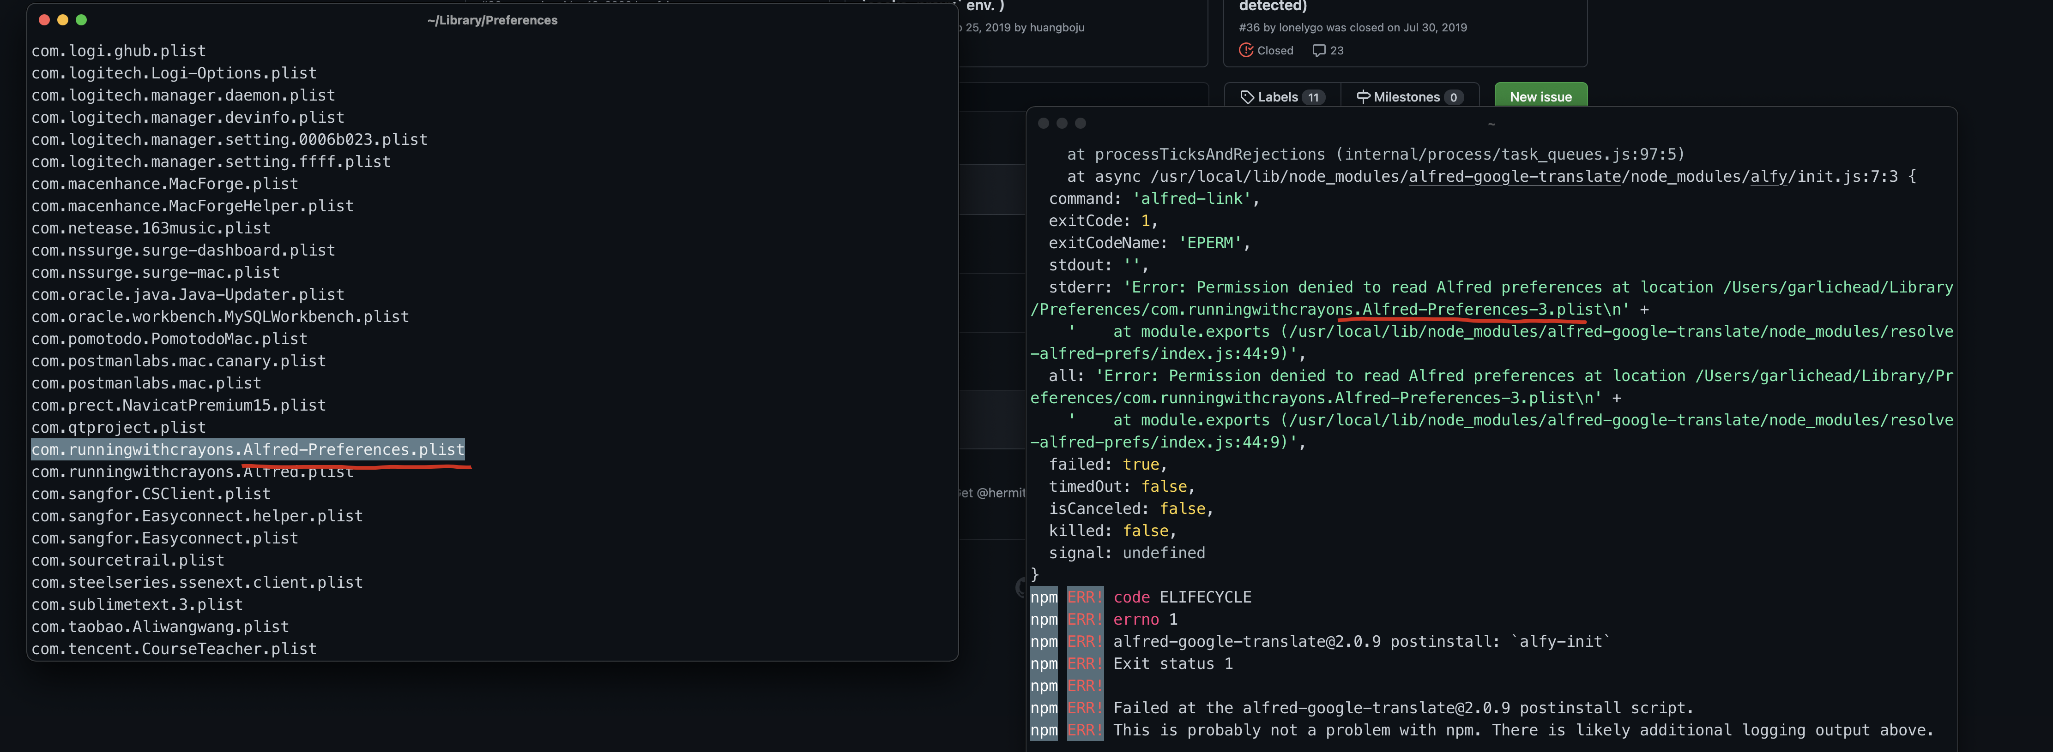Click the npm ERR! code ELIFECYCLE line
Screen dimensions: 2053x752
click(1141, 597)
